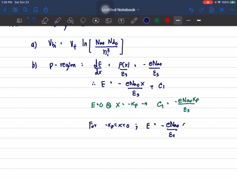Tap the screen recording indicator
This screenshot has width=237, height=178.
(208, 2)
